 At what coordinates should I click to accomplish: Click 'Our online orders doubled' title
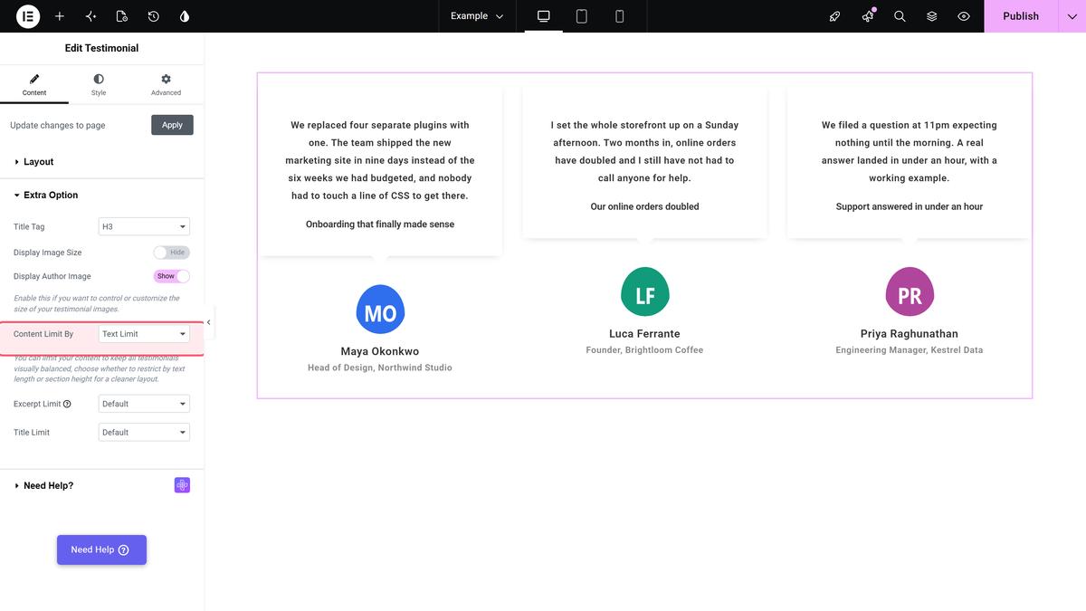pos(645,206)
